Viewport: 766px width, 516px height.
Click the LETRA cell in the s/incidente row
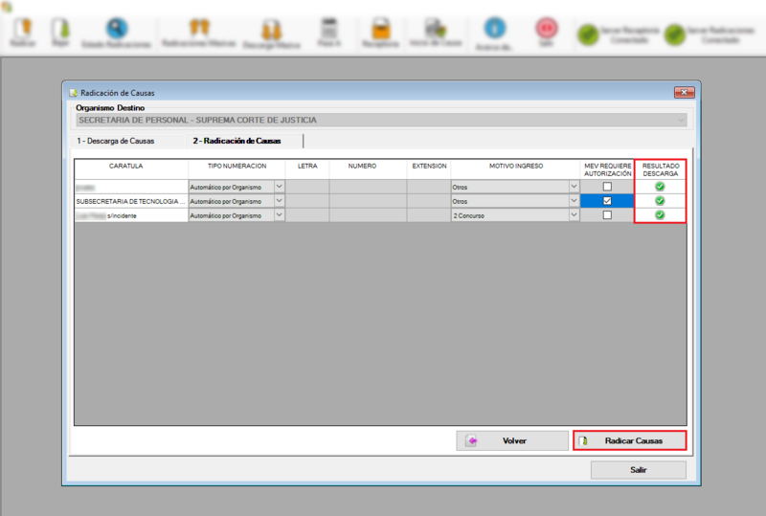point(307,215)
